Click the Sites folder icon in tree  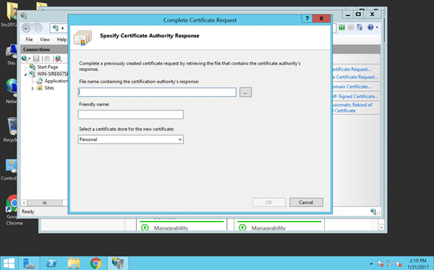click(40, 88)
